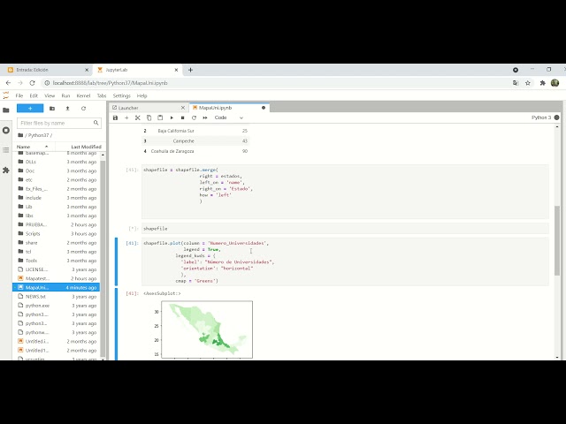The image size is (566, 424).
Task: Insert a cell below using plus icon
Action: [x=126, y=117]
